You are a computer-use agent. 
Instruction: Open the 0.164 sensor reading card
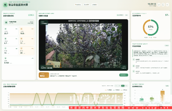[19, 61]
